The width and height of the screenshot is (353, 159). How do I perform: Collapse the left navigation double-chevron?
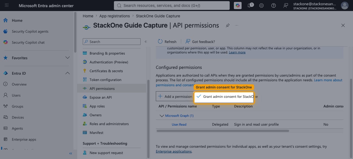click(71, 153)
